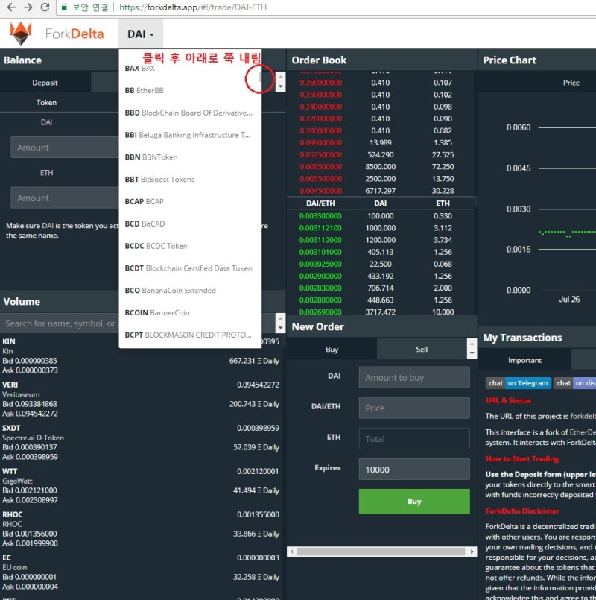Viewport: 596px width, 600px height.
Task: Click Volume panel scroll up arrow
Action: tap(280, 318)
